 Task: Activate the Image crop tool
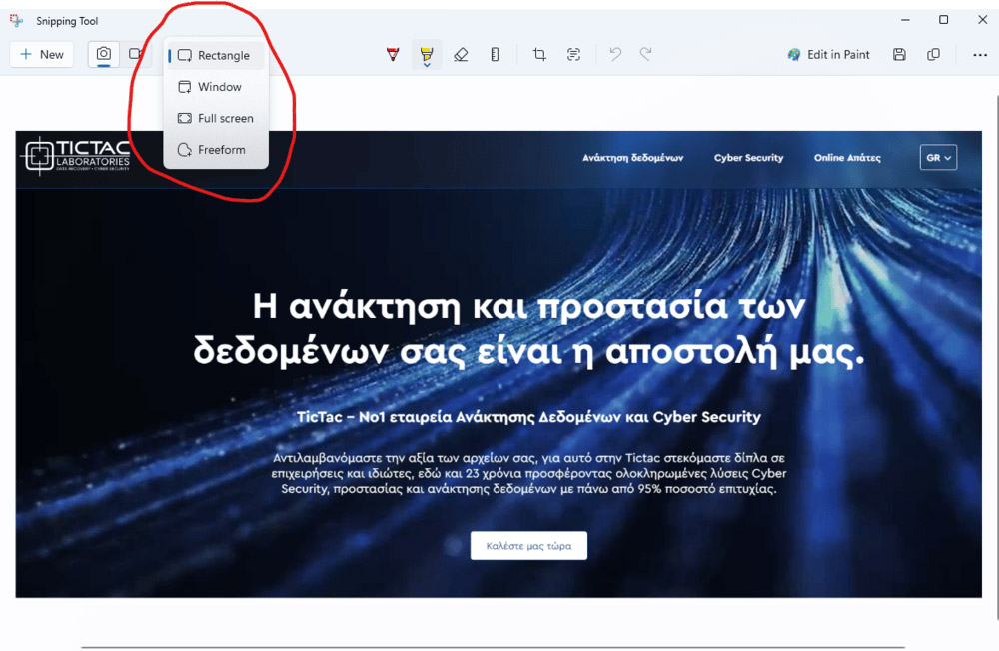539,55
